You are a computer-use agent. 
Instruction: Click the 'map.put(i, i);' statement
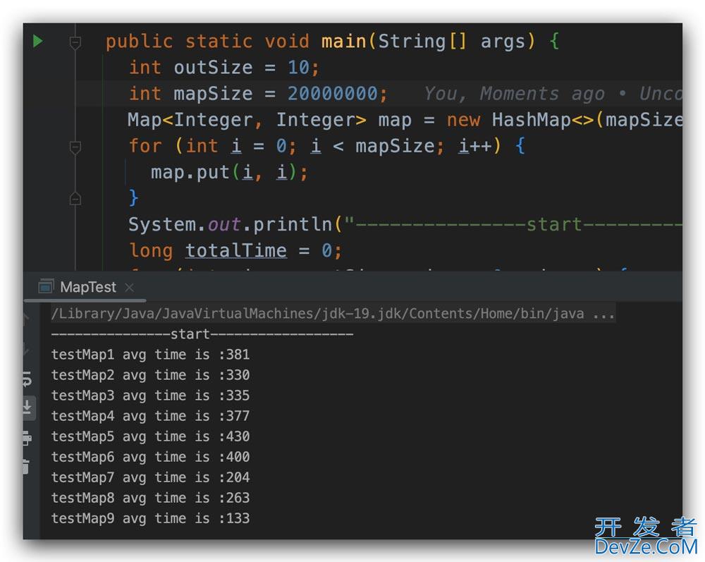229,173
